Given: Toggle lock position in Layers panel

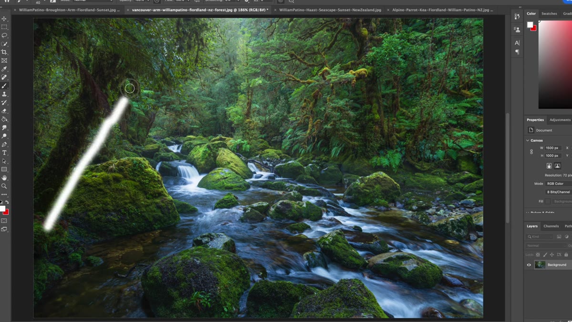Looking at the screenshot, I should (x=552, y=255).
